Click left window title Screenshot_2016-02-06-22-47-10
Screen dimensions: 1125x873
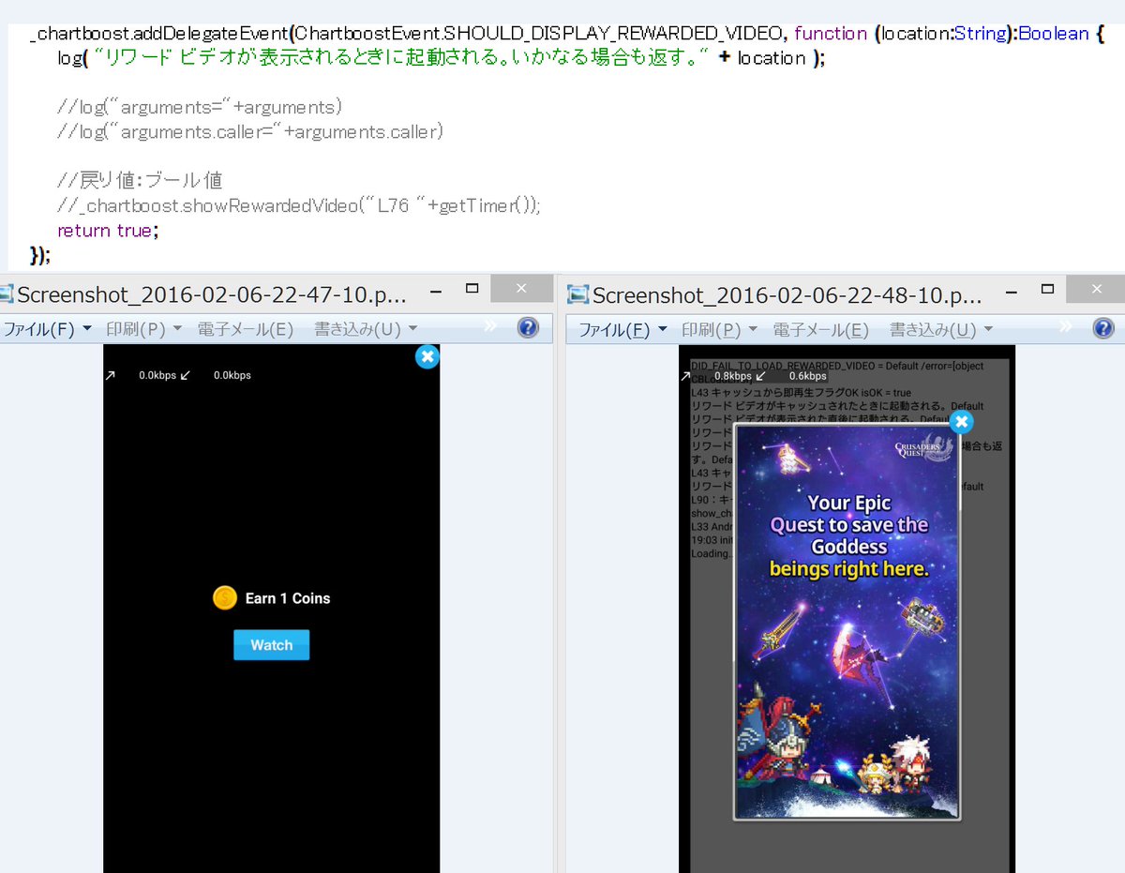pos(213,295)
